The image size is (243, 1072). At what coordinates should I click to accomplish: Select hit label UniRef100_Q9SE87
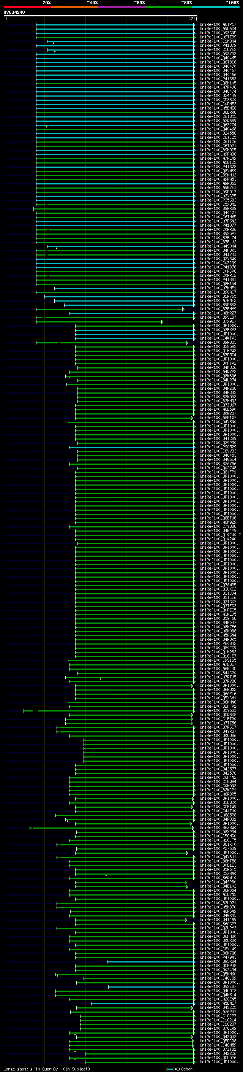point(218,987)
